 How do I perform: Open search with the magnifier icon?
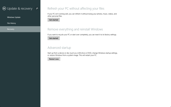point(37,9)
